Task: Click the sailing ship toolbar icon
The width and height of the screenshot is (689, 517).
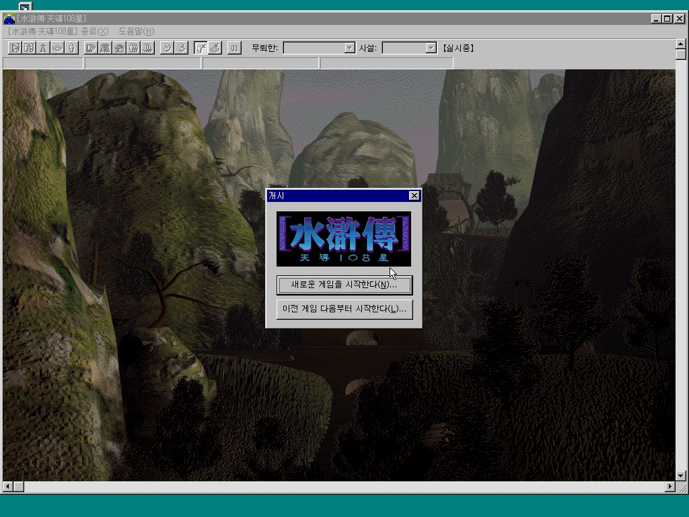Action: pos(147,48)
